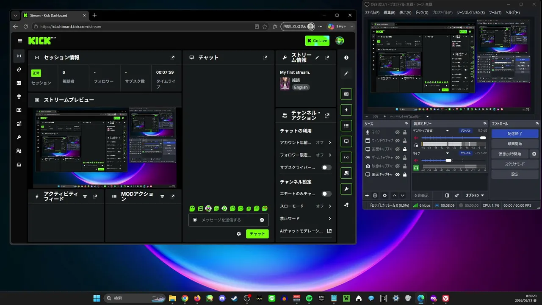Click the マイク volume slider in OBS

453,160
